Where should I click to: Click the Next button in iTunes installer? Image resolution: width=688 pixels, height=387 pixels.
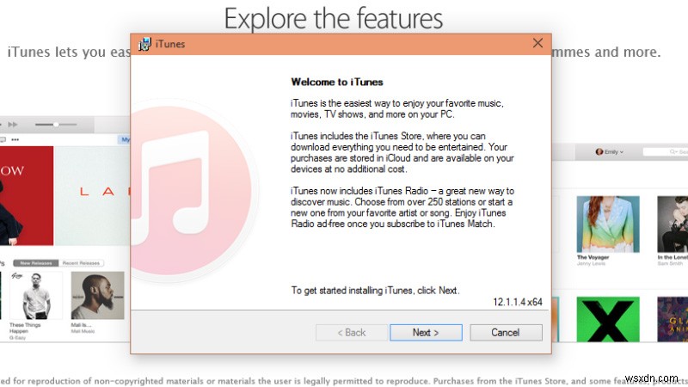[x=426, y=333]
